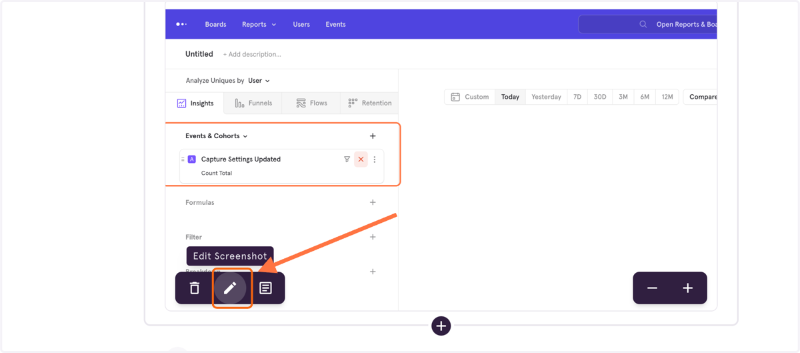Screen dimensions: 800x353
Task: Click the Formulas section label
Action: point(200,202)
